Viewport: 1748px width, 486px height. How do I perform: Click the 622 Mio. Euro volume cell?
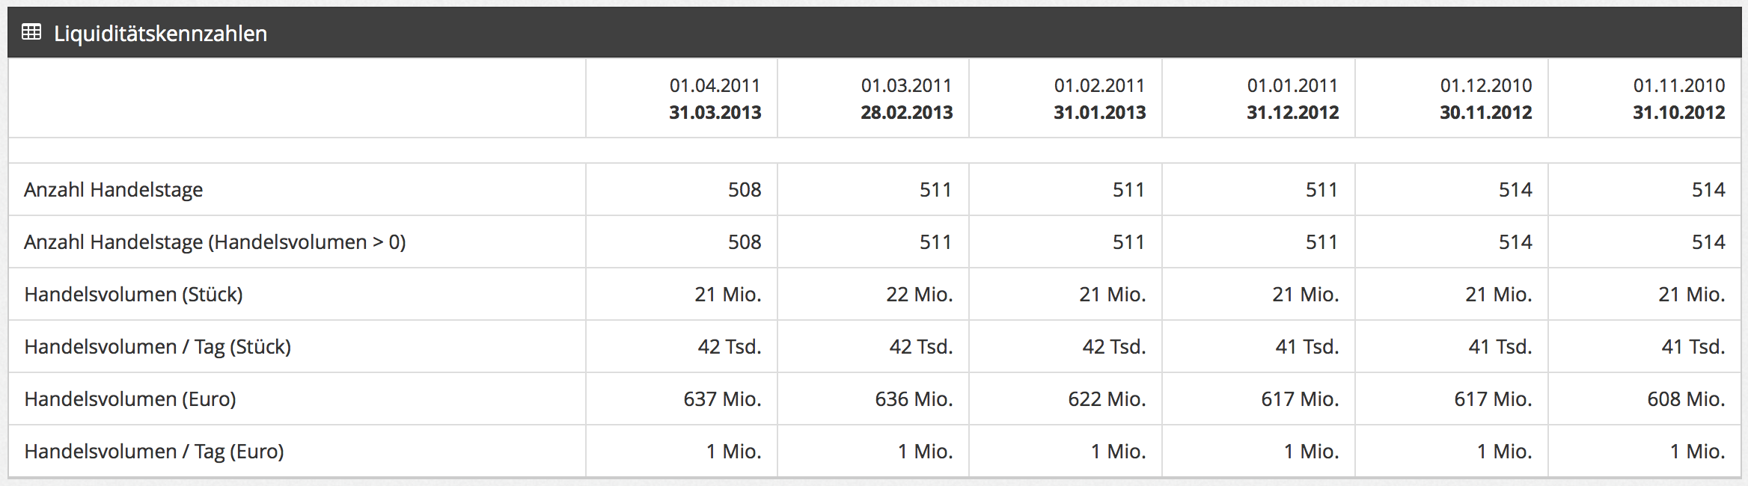tap(1107, 399)
